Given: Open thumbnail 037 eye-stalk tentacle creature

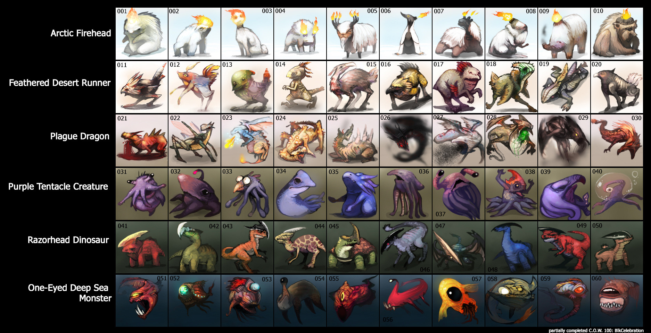Looking at the screenshot, I should pos(459,194).
